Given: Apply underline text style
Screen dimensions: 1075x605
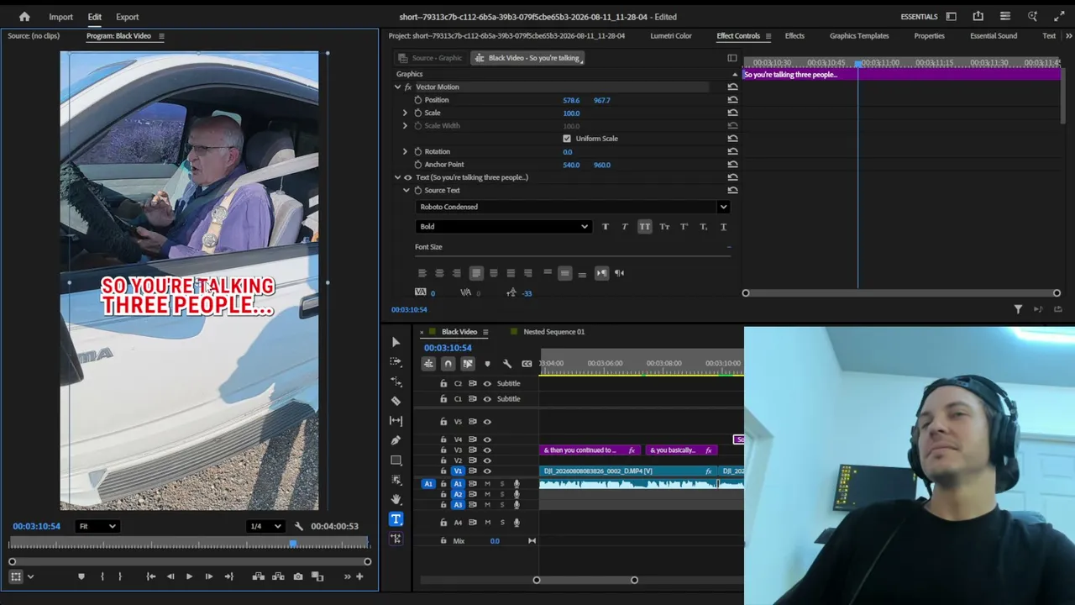Looking at the screenshot, I should click(x=723, y=227).
